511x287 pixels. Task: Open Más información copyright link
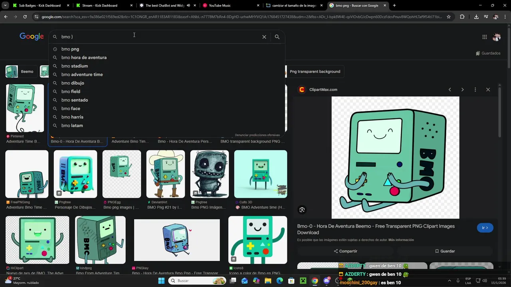tap(401, 240)
